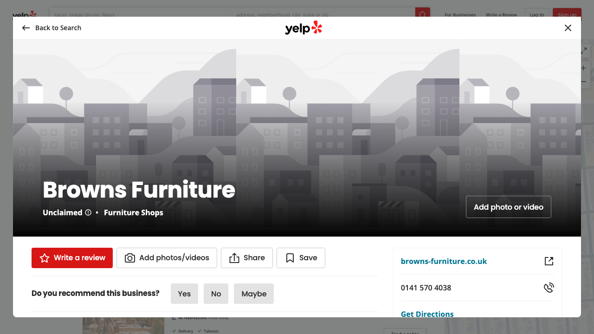Screen dimensions: 594x334
Task: Zoom in the map with the plus icon
Action: [x=583, y=68]
